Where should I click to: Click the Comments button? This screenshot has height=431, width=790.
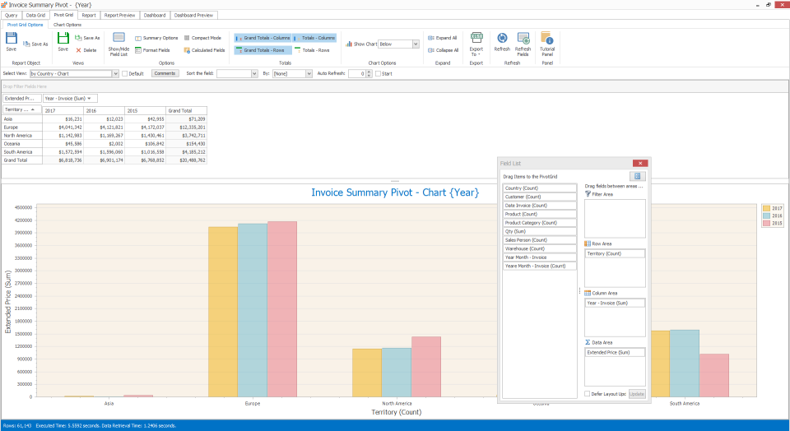(165, 73)
